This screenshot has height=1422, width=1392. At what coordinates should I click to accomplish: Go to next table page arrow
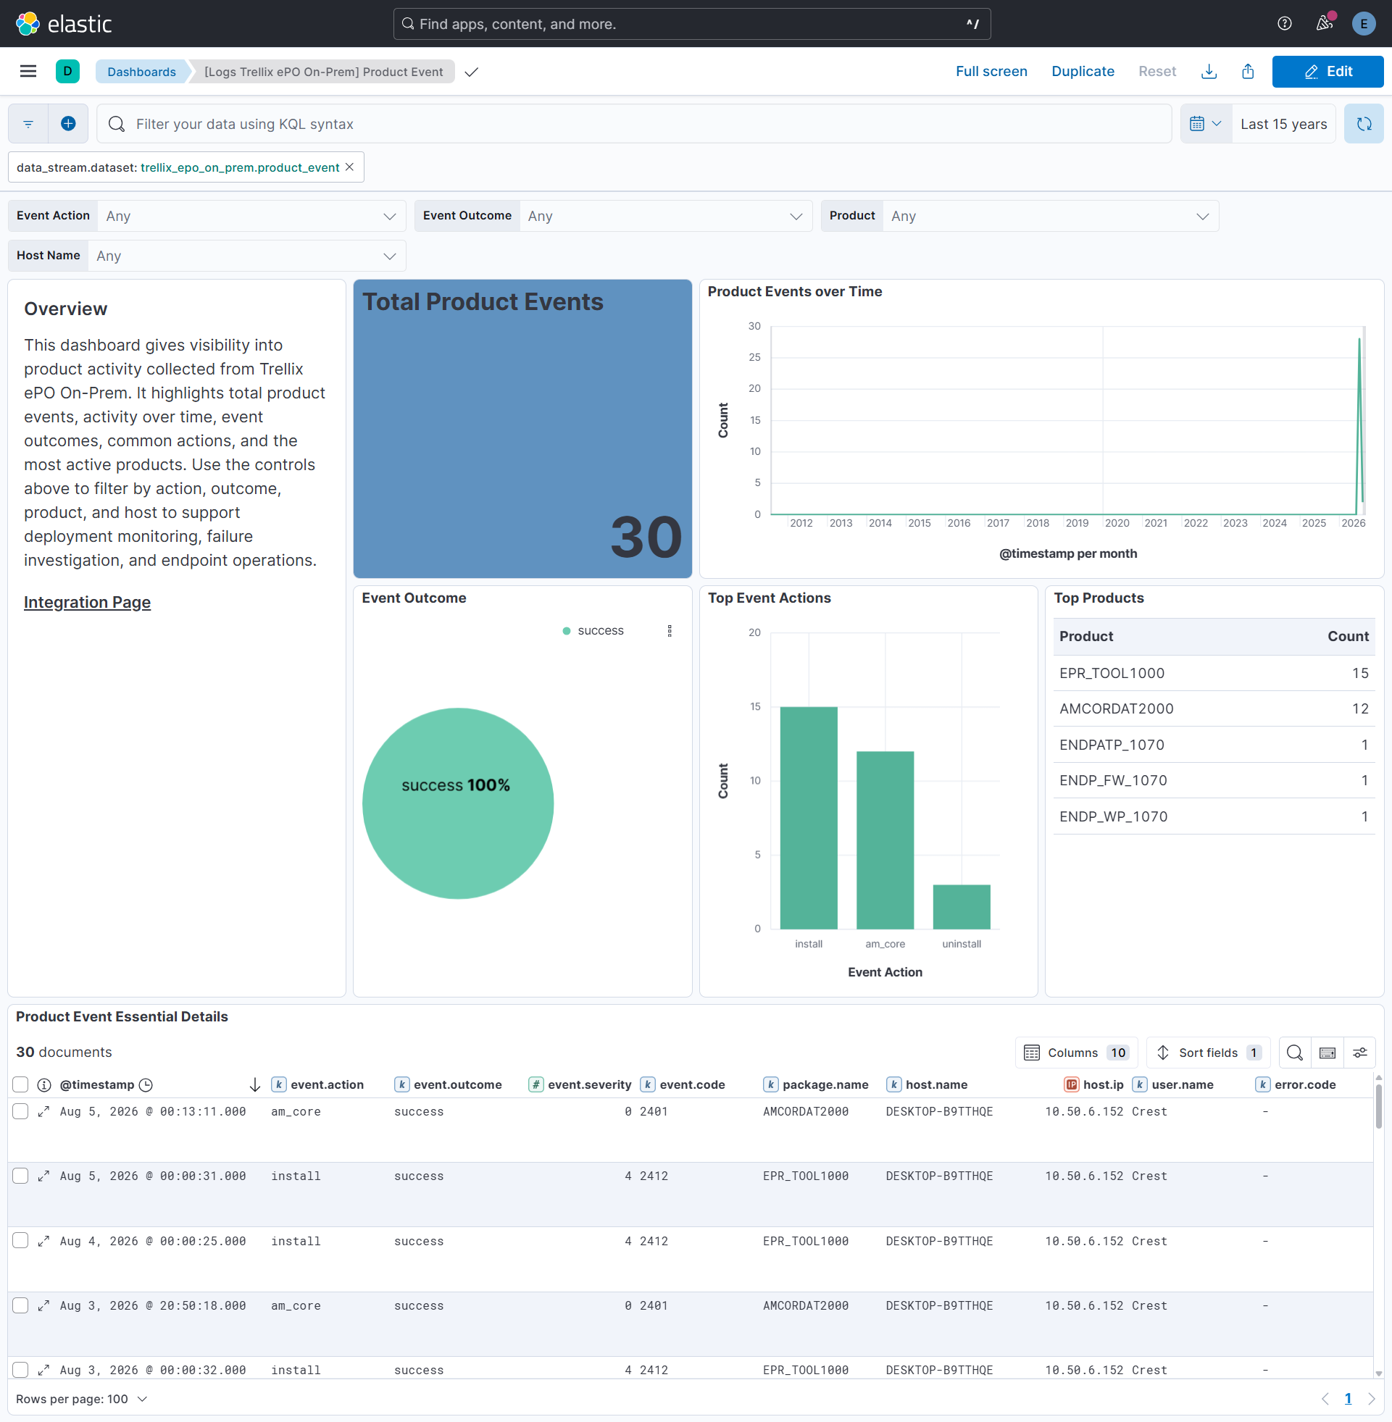pos(1371,1399)
